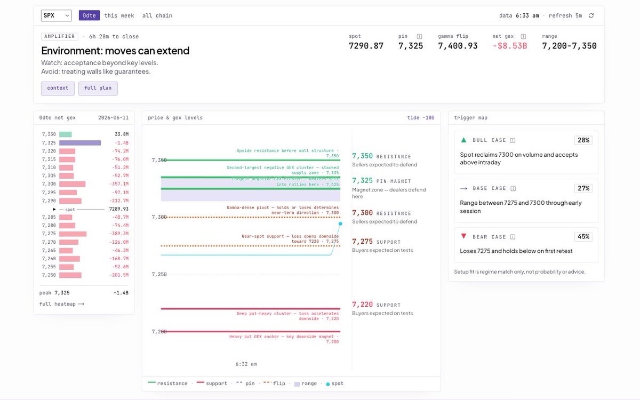Screen dimensions: 640x400
Task: Click the 7,325 PIN MAGNET level label
Action: coord(381,181)
